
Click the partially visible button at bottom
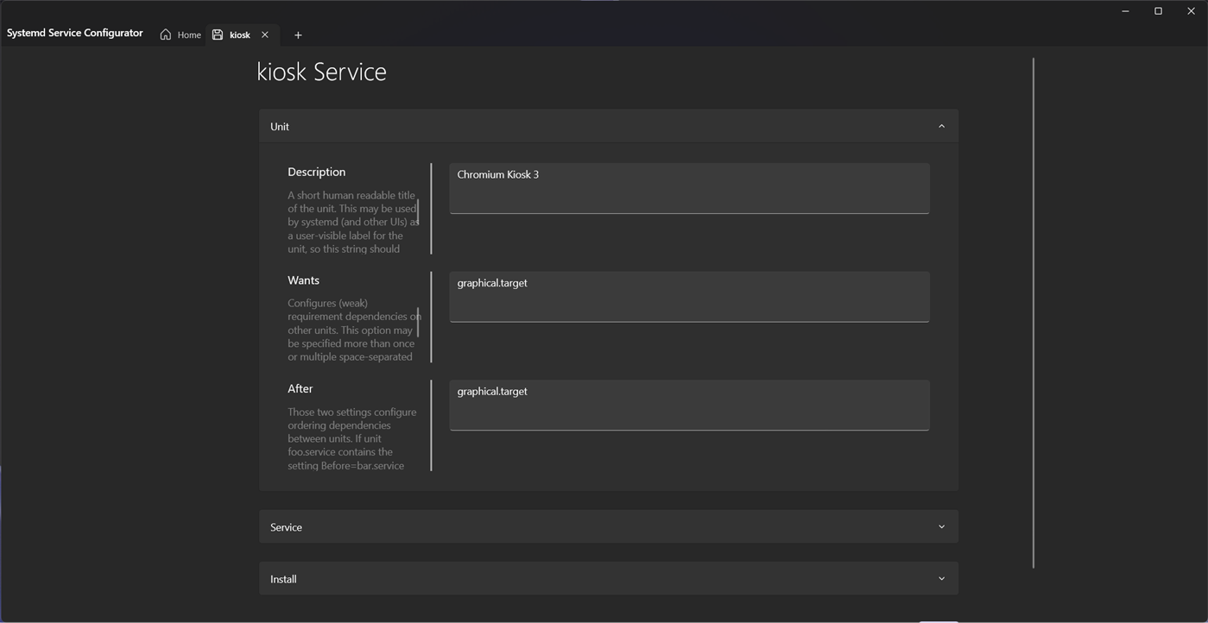938,620
